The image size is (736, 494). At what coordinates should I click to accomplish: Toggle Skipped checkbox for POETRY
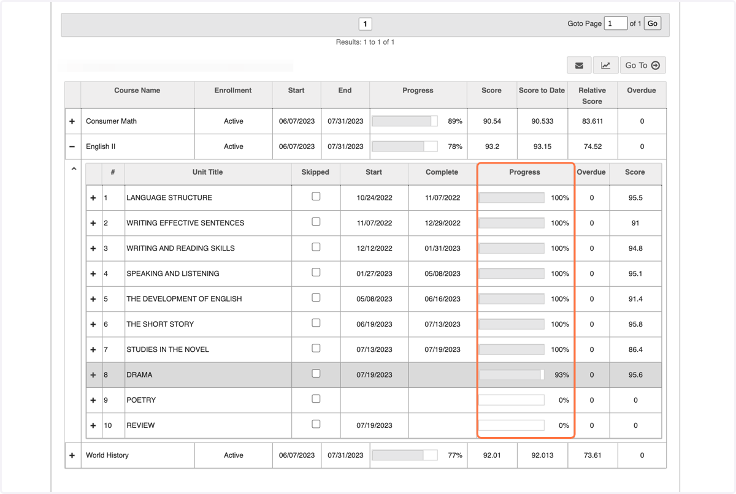316,399
